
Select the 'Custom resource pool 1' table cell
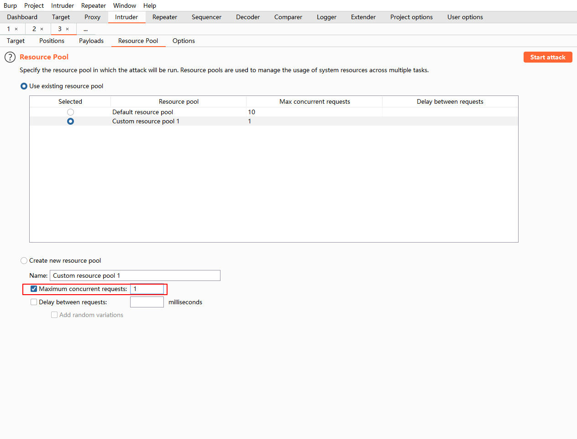pos(178,121)
